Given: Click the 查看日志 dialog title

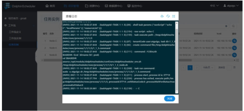Looking at the screenshot, I should (x=72, y=16).
